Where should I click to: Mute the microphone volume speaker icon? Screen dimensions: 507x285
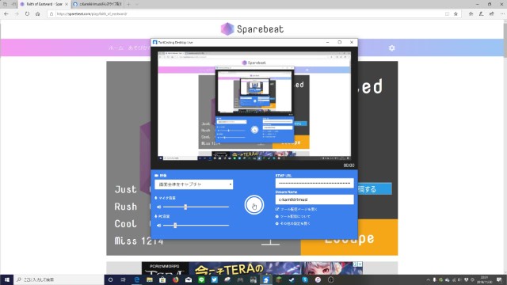[158, 207]
